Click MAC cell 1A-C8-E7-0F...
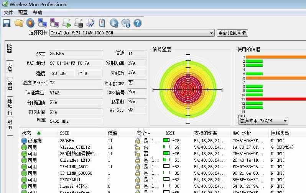Viewport: 306px width, 193px height. coord(248,147)
